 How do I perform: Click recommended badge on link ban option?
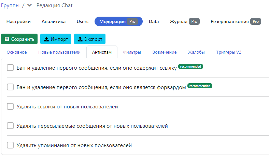(x=190, y=67)
